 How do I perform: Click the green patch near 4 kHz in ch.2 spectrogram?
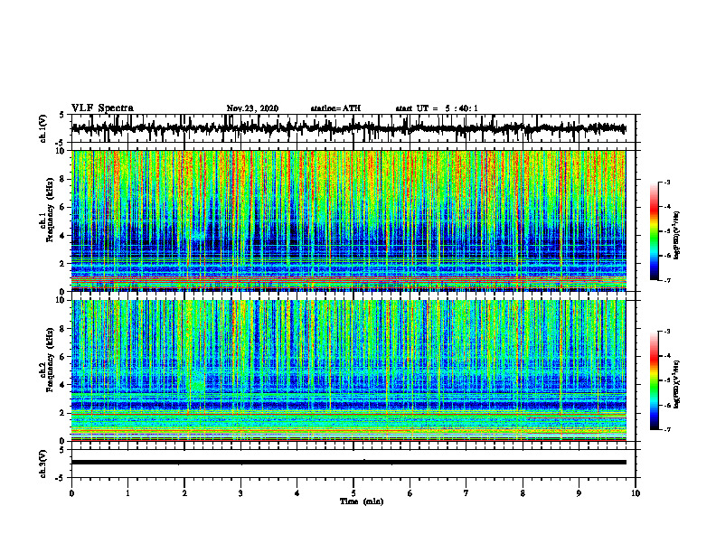point(198,385)
